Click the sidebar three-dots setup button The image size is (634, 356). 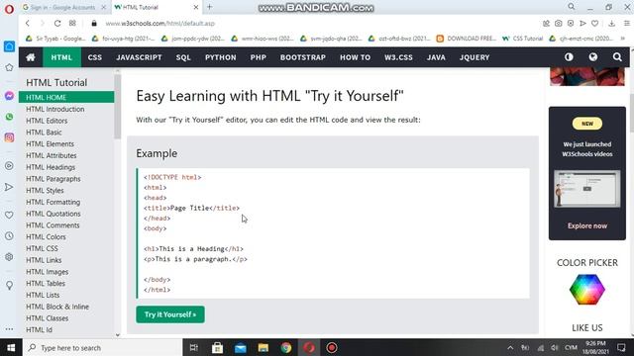(9, 329)
